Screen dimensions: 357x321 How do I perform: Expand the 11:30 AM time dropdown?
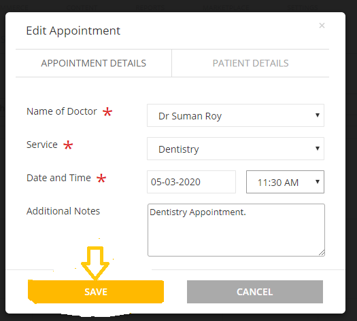285,182
